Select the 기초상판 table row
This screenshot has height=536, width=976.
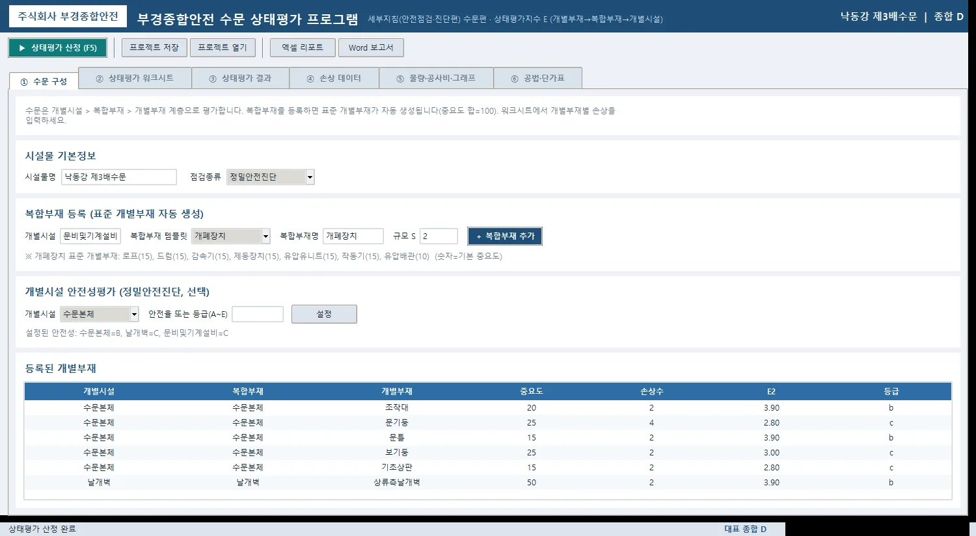tap(488, 468)
